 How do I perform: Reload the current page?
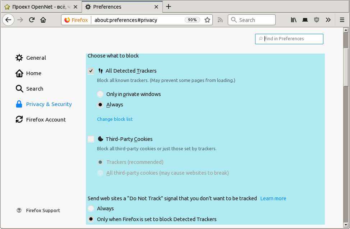pyautogui.click(x=32, y=20)
